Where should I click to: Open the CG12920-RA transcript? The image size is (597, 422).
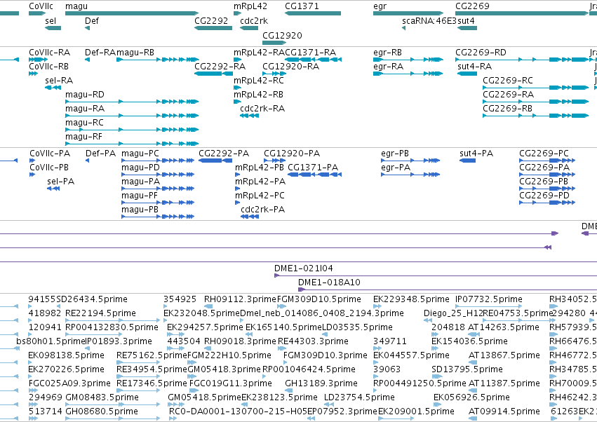tap(274, 74)
